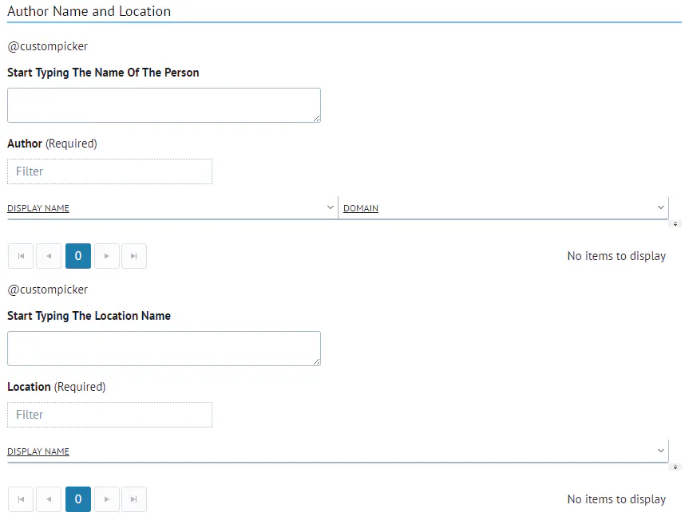Image resolution: width=689 pixels, height=528 pixels.
Task: Open Location Display Name column dropdown chevron
Action: pos(661,451)
